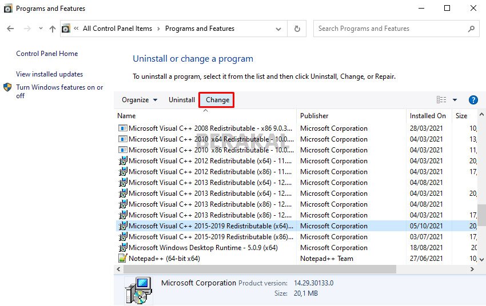The height and width of the screenshot is (306, 486).
Task: Click the horizontal scrollbar right arrow
Action: [x=472, y=269]
